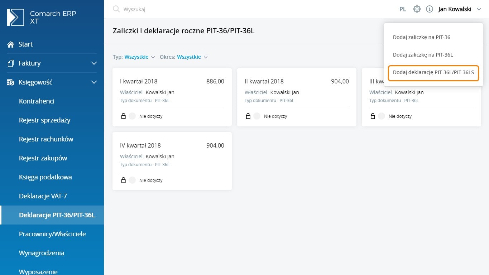Click the Faktury document icon

pyautogui.click(x=11, y=63)
